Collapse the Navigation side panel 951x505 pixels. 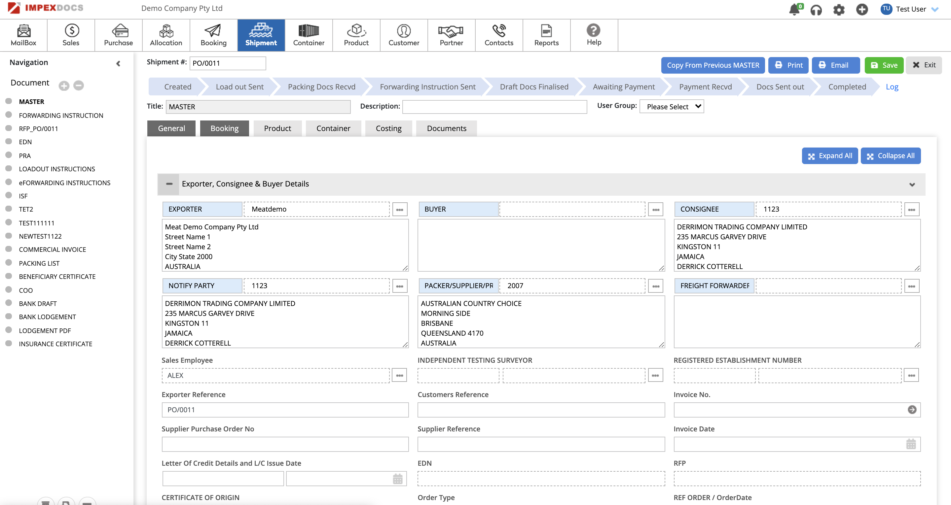pyautogui.click(x=118, y=63)
